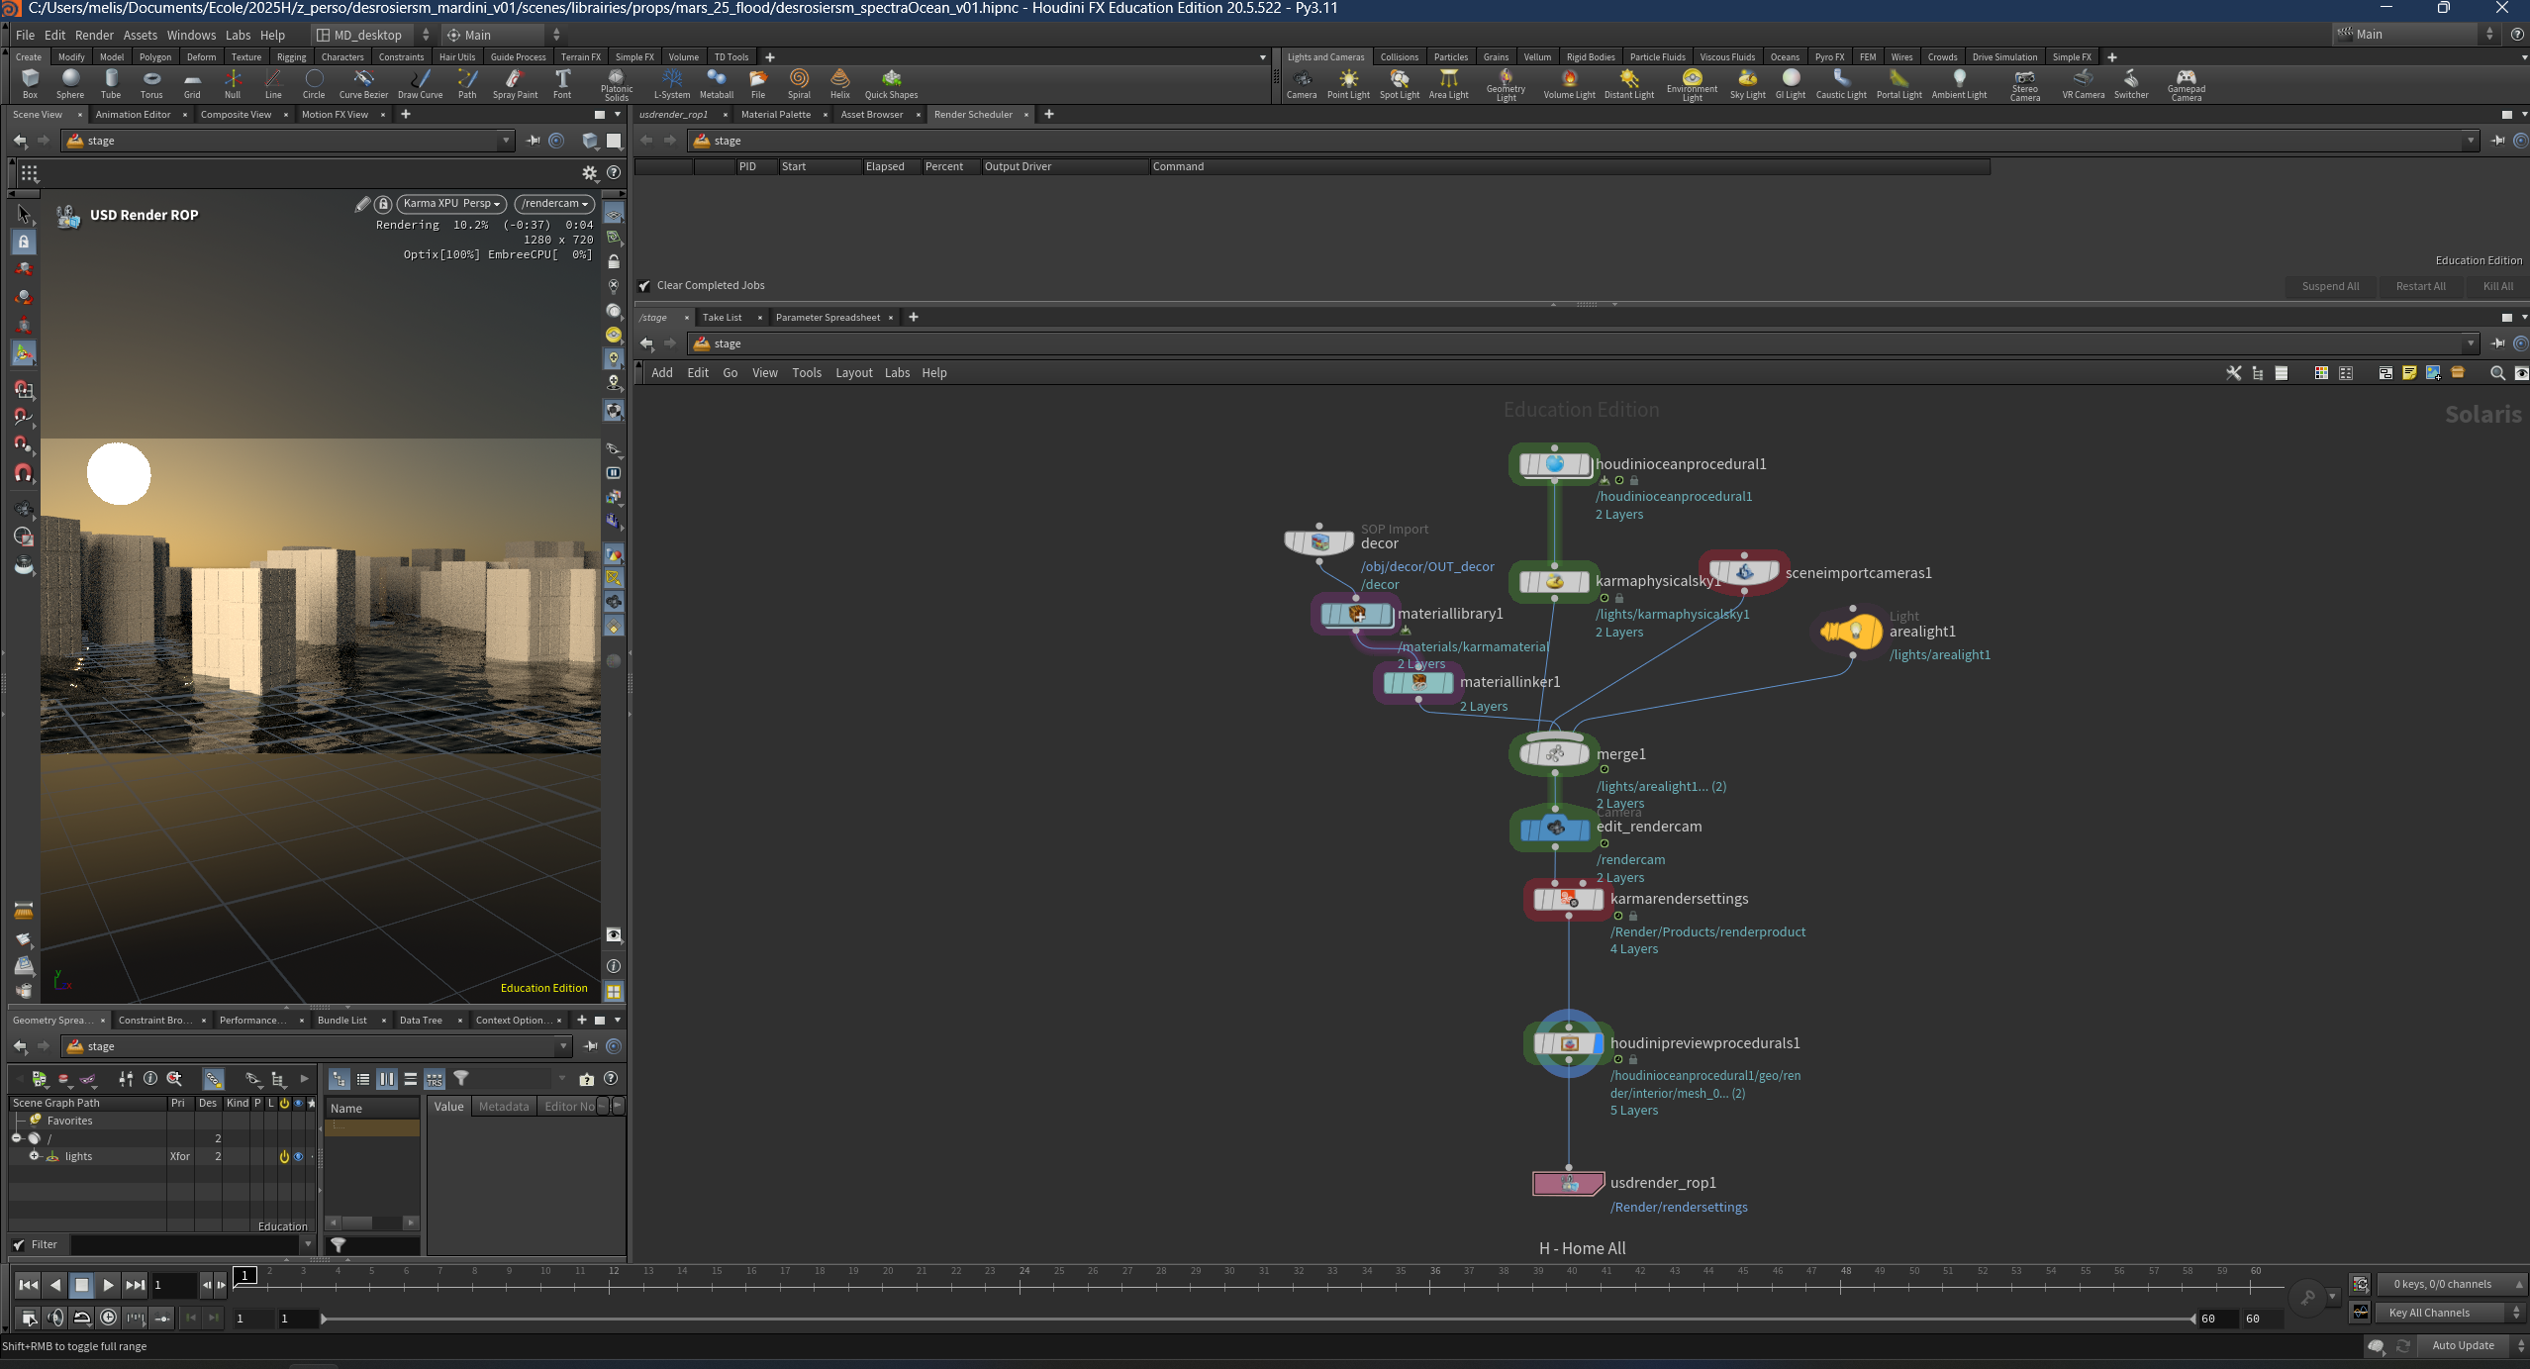Open the Render menu

tap(94, 35)
